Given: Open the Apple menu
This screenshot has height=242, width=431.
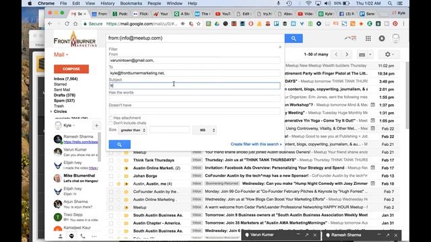Looking at the screenshot, I should pos(30,3).
